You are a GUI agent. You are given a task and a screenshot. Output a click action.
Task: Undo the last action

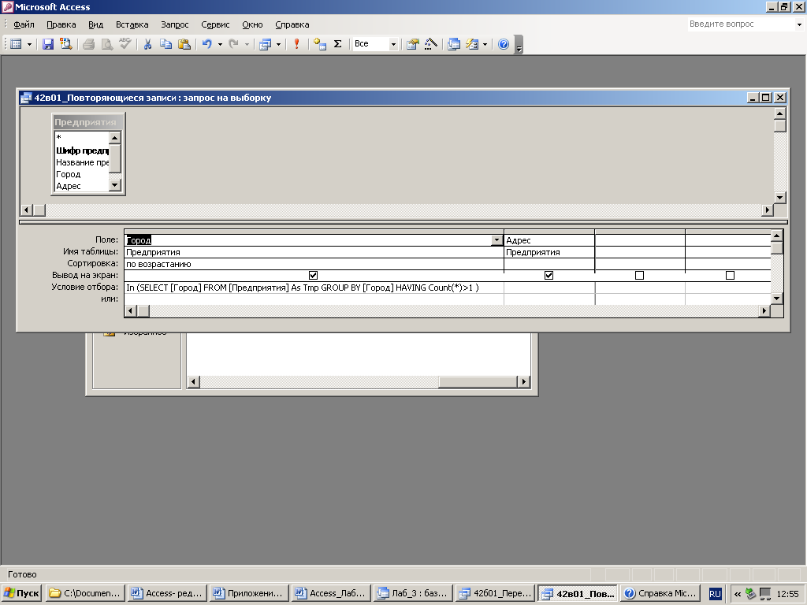point(207,44)
